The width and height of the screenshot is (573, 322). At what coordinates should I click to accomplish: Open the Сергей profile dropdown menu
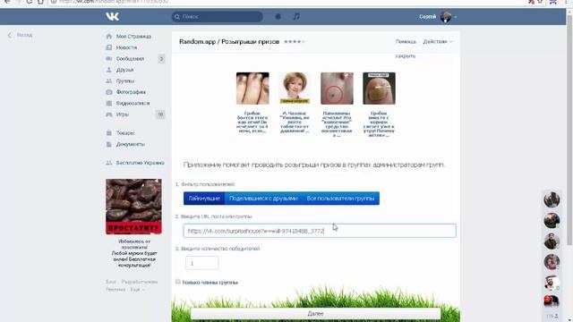click(438, 17)
